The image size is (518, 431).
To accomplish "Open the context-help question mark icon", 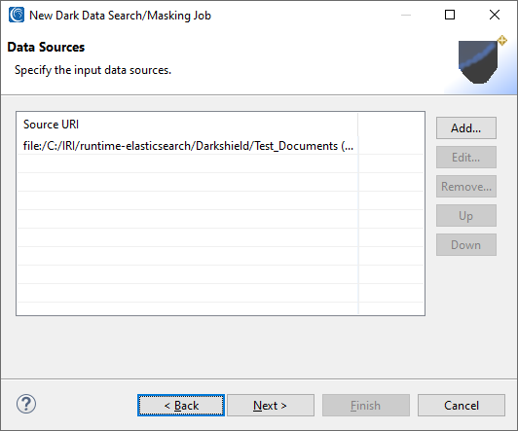I will pos(26,404).
